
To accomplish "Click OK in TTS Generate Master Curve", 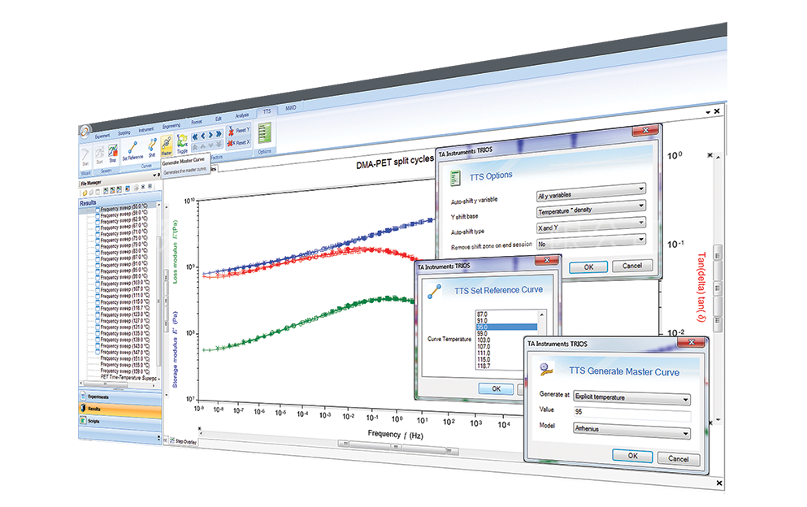I will 633,456.
